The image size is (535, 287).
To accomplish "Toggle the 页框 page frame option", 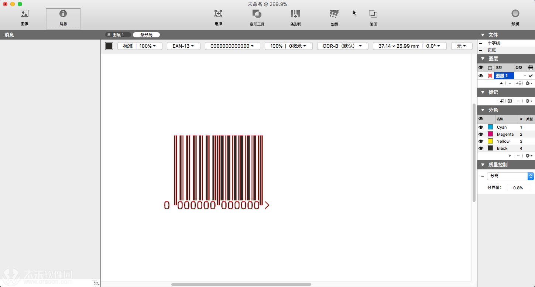I will (481, 50).
